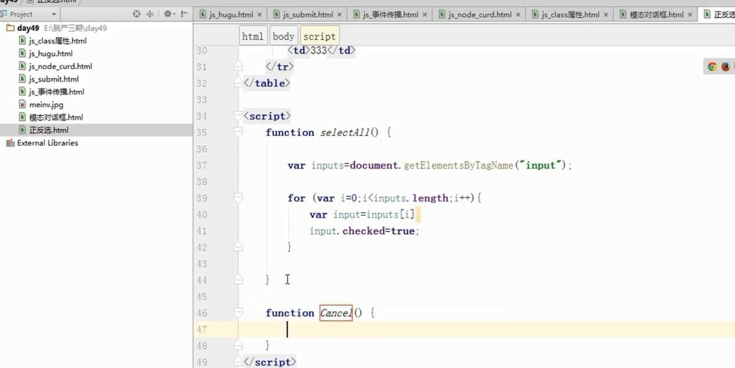
Task: Click the Cancel function name
Action: tap(336, 313)
